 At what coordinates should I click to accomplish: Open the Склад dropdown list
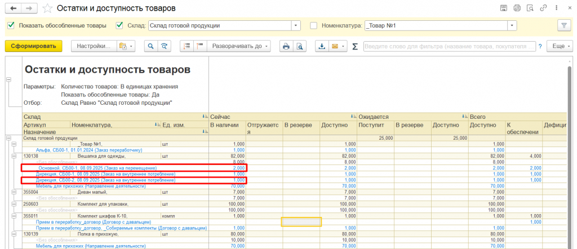click(296, 25)
